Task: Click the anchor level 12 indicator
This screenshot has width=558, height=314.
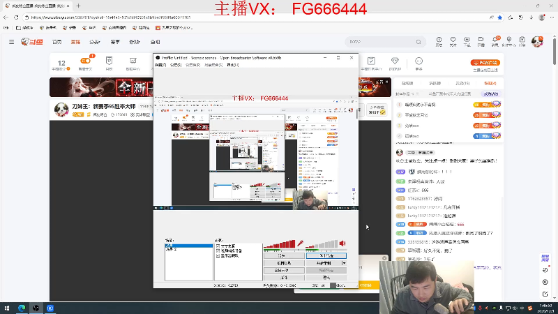Action: (61, 65)
